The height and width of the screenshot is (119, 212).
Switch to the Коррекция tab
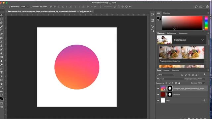tap(183, 33)
